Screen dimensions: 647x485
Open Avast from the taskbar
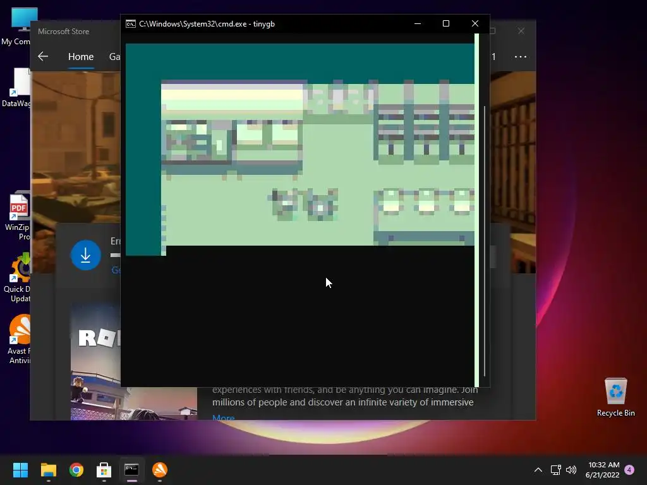(160, 470)
